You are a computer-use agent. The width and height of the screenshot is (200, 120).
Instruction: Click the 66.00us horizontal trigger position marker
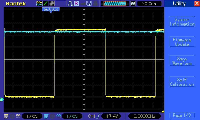point(51,9)
